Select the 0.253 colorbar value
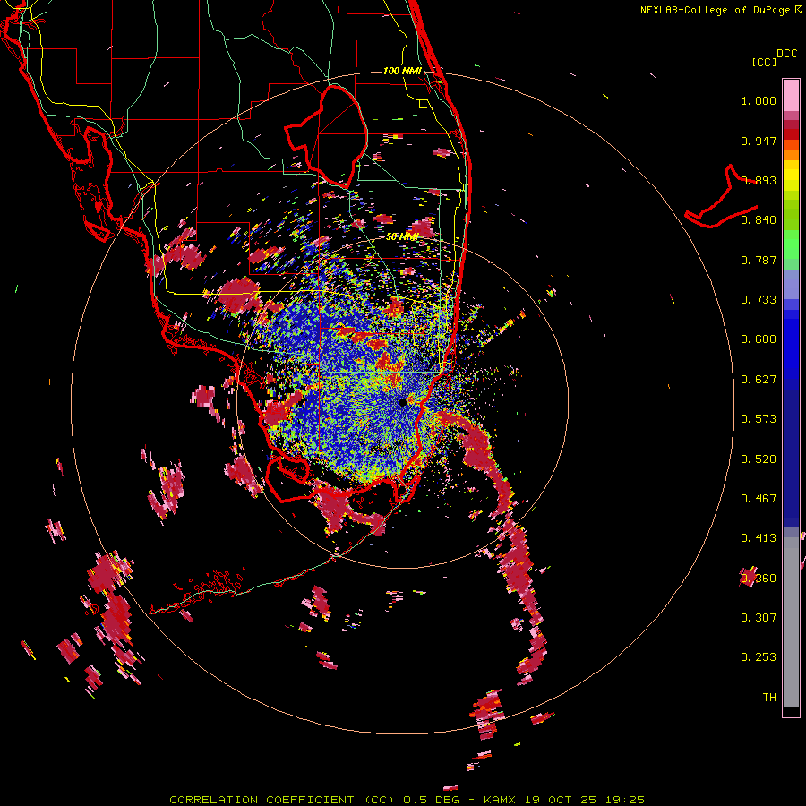Image resolution: width=806 pixels, height=806 pixels. (759, 657)
